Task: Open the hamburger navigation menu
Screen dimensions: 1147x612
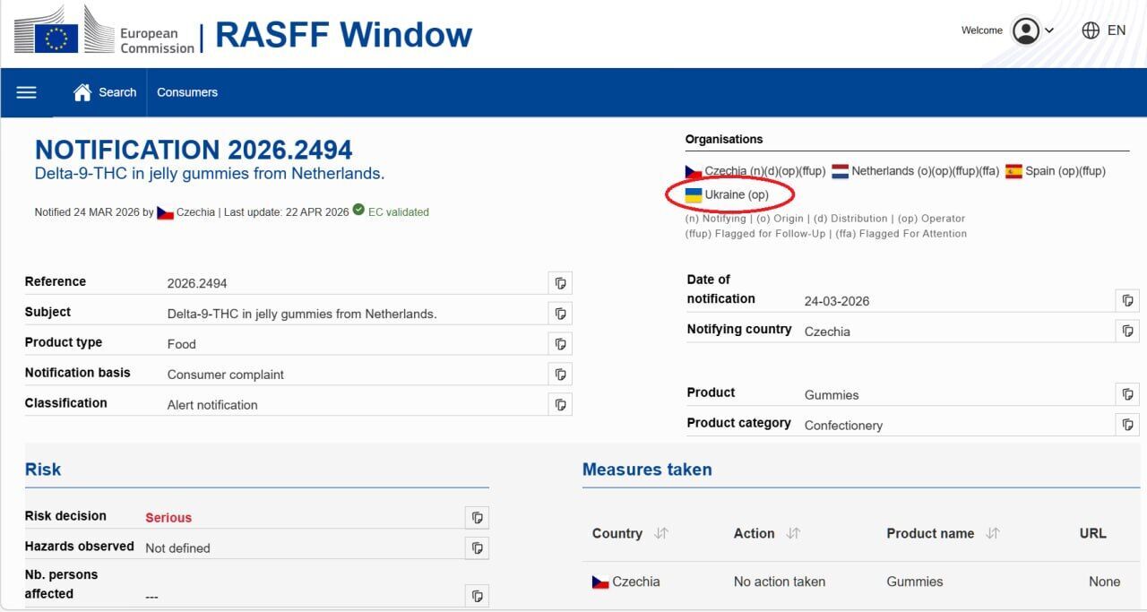Action: click(x=26, y=92)
